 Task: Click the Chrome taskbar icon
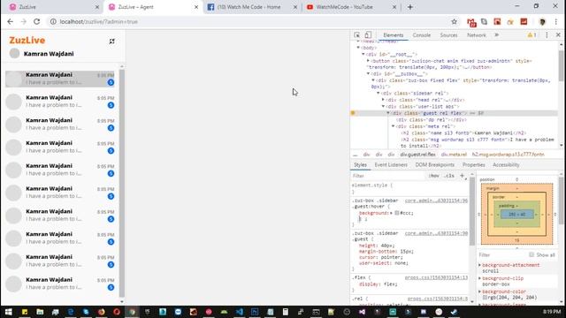tap(132, 312)
